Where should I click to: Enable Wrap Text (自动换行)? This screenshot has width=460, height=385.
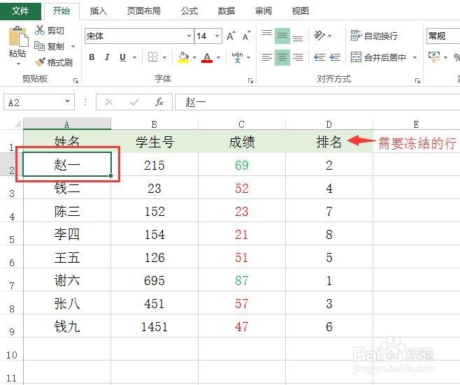[374, 36]
